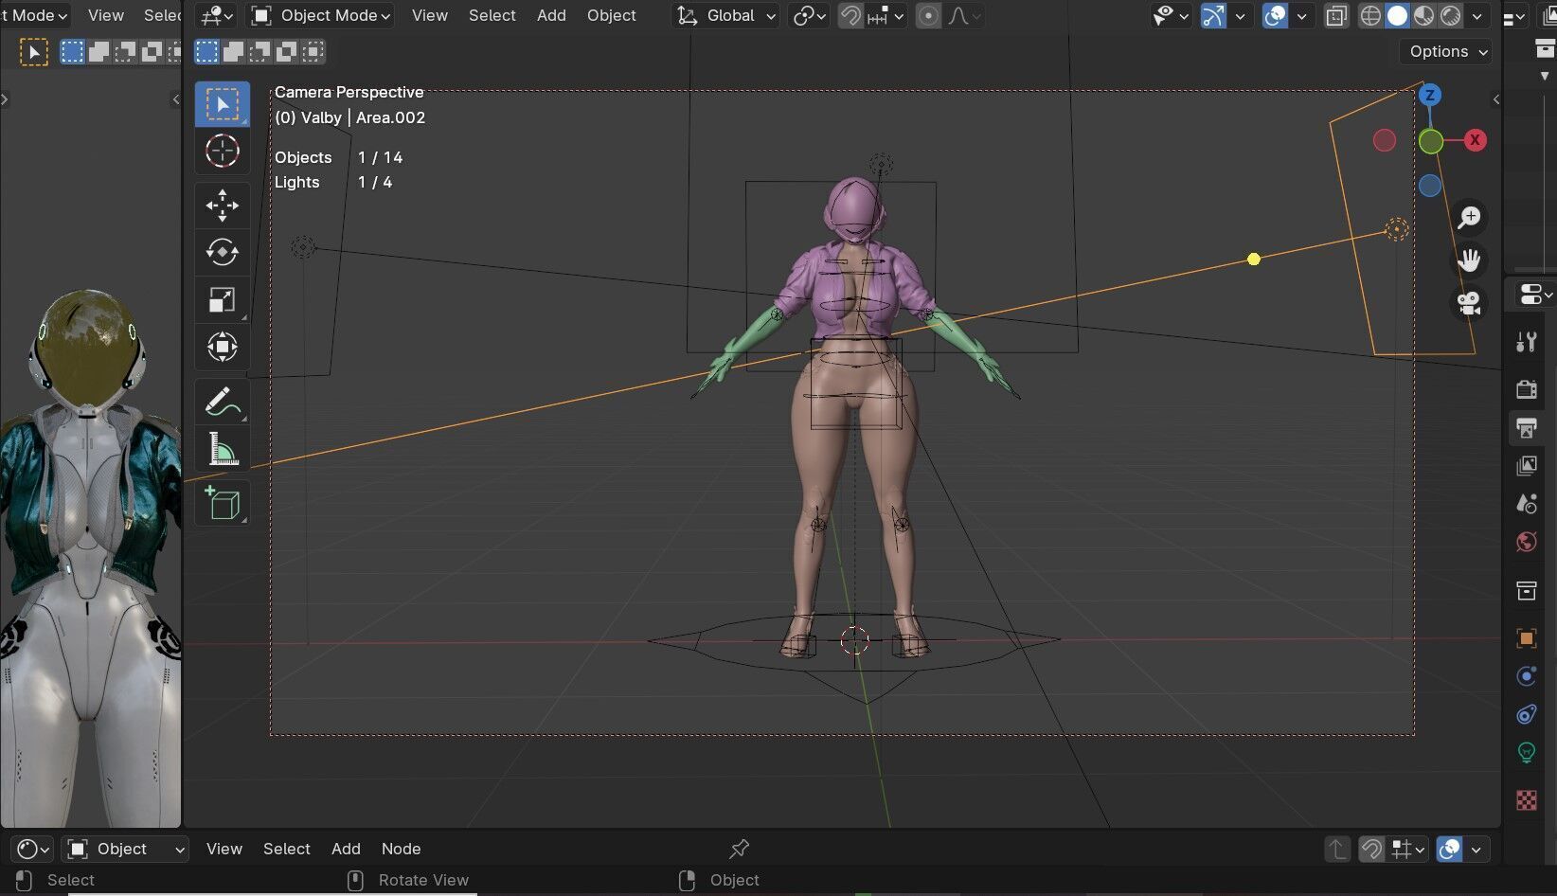Click the node editor pin button
The height and width of the screenshot is (896, 1557).
(x=740, y=849)
